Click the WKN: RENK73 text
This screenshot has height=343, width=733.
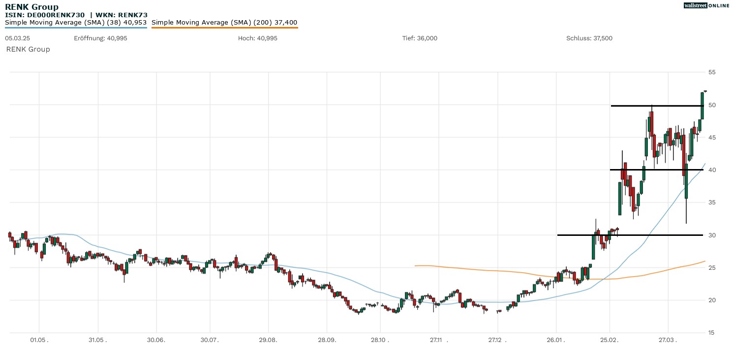[122, 15]
